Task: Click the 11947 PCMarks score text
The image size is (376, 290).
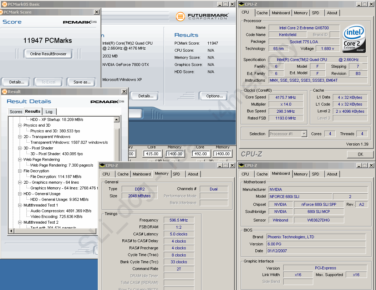Action: (x=47, y=41)
